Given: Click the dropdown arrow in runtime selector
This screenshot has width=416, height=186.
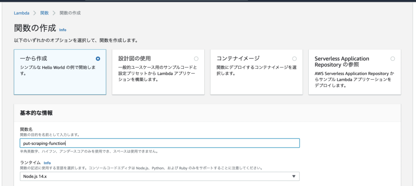Looking at the screenshot, I should pyautogui.click(x=294, y=176).
